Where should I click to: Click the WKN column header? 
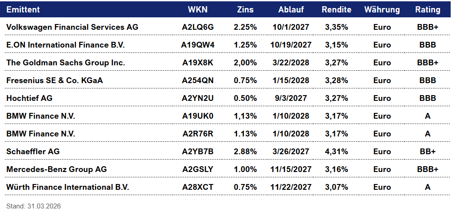pyautogui.click(x=198, y=9)
